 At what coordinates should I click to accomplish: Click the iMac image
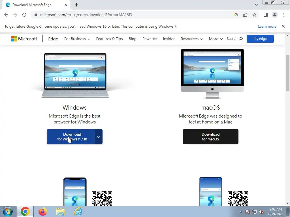pos(212,74)
